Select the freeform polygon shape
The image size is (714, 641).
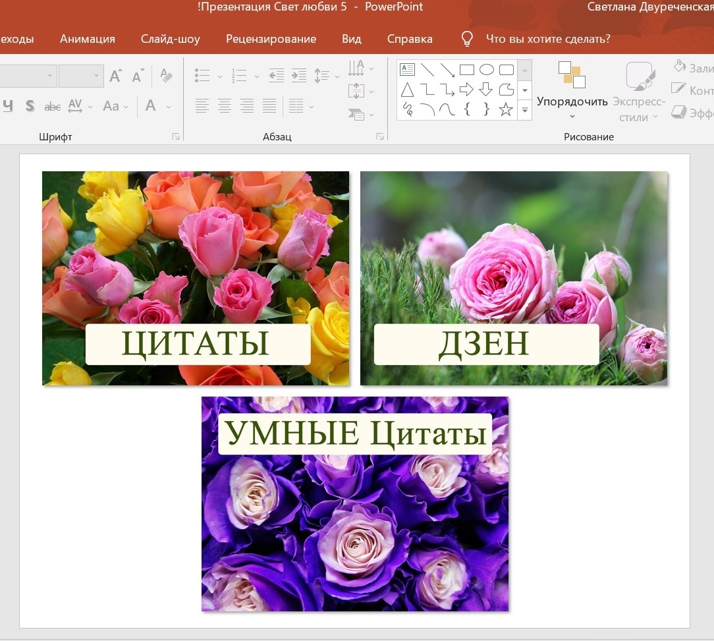click(x=507, y=90)
